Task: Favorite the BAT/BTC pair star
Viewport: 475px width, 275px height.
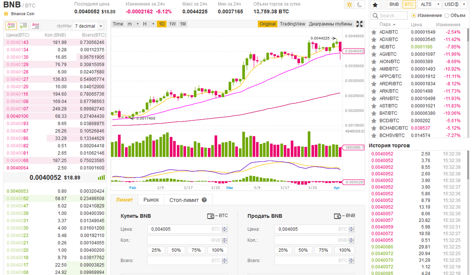Action: tap(373, 113)
